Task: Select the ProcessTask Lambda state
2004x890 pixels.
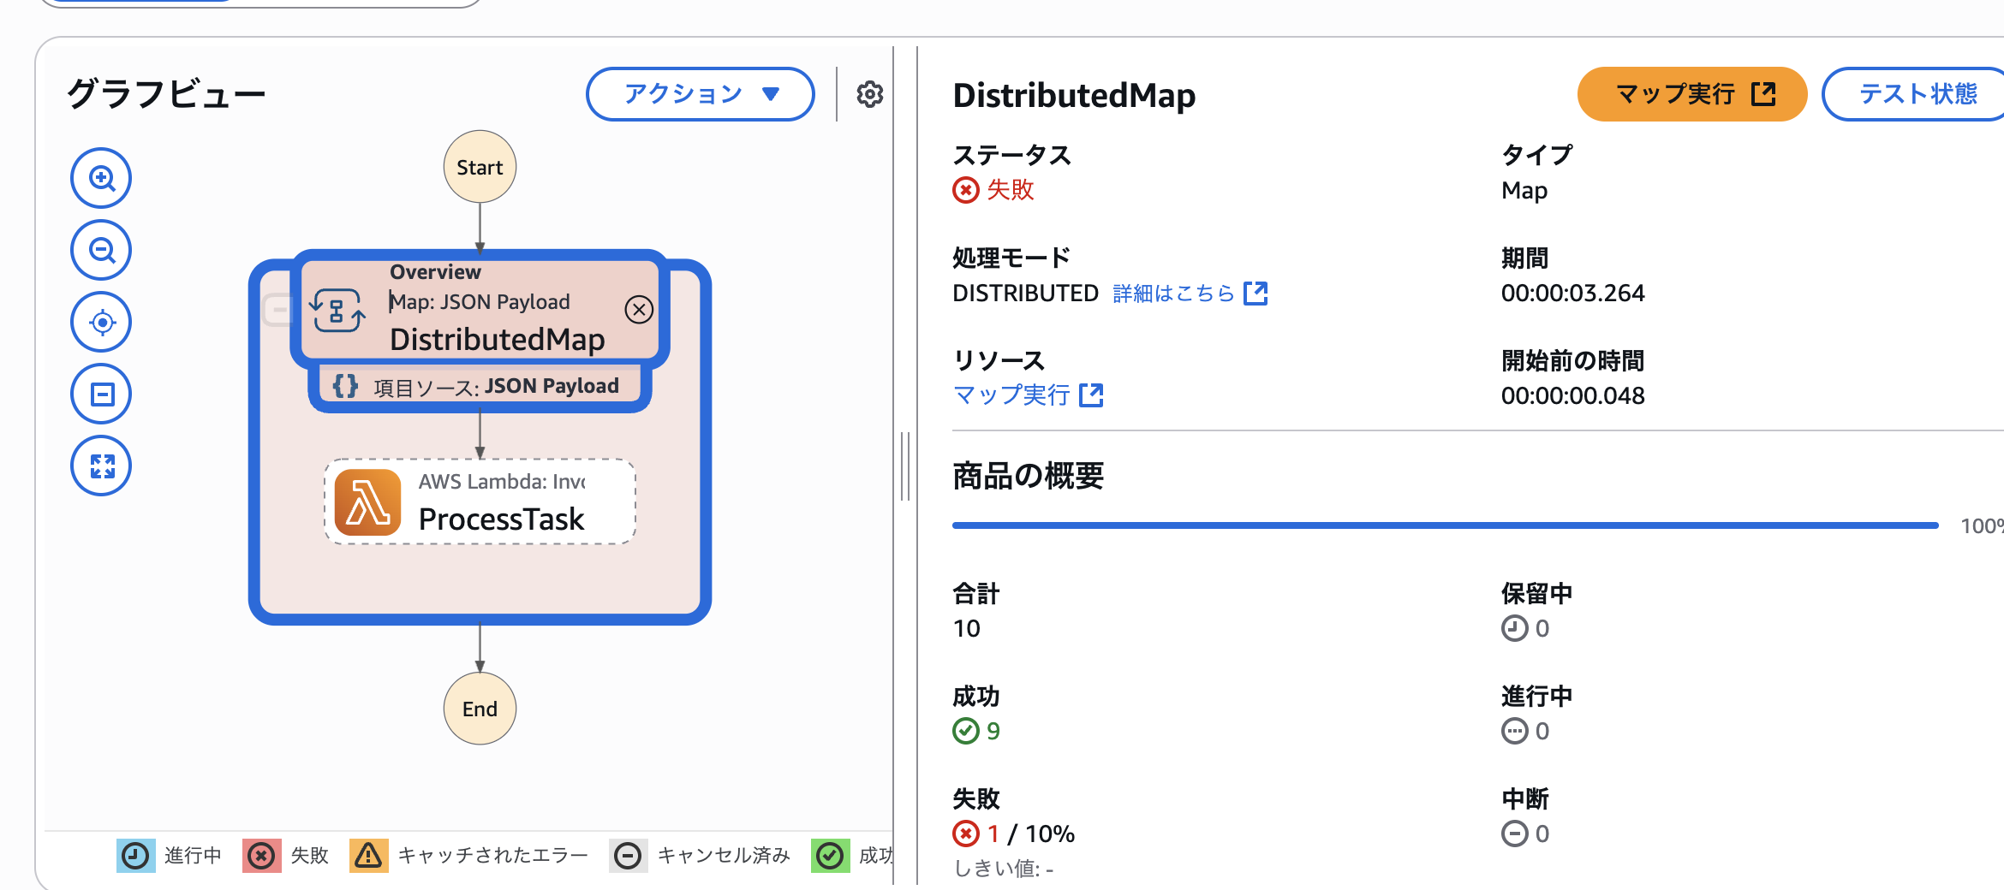Action: (480, 501)
